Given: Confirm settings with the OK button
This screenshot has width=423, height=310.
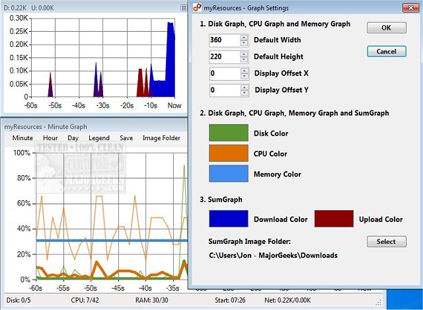Looking at the screenshot, I should [386, 28].
